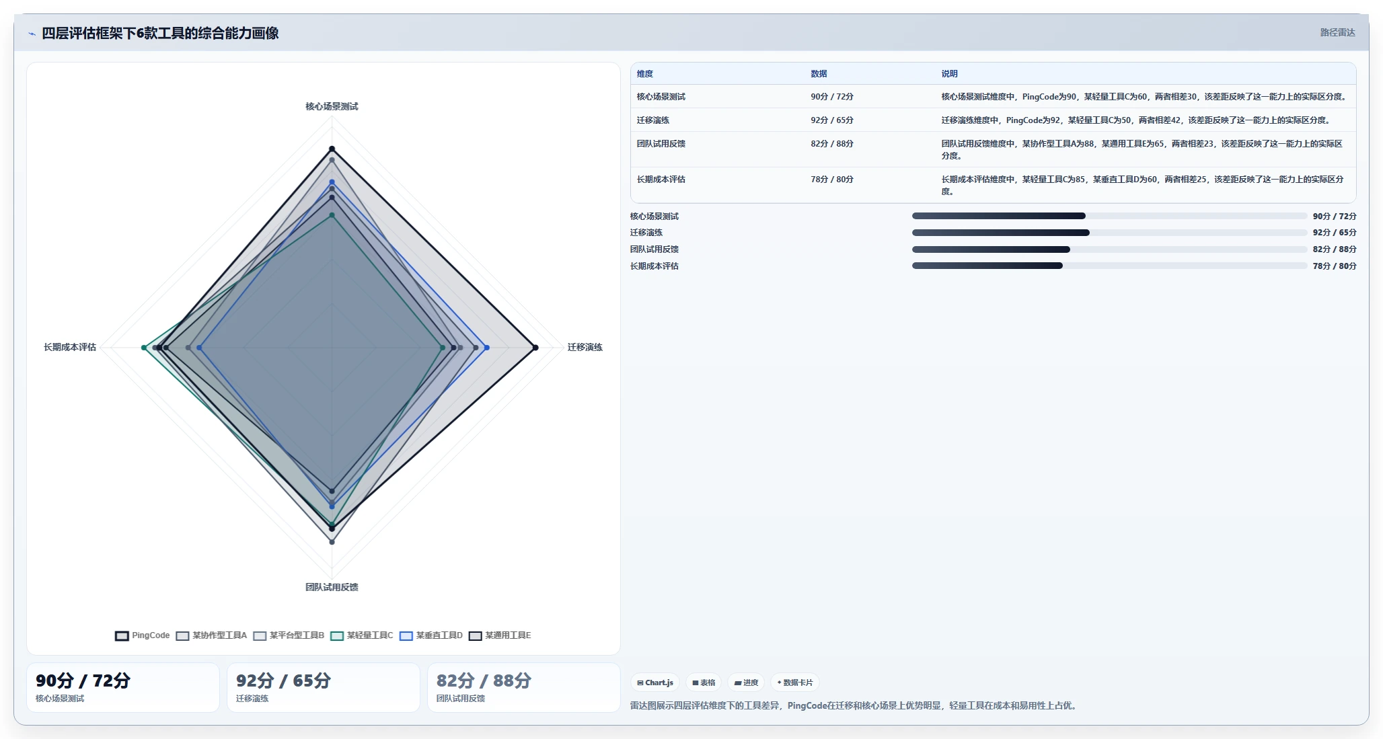Select the 说明 table column header
The image size is (1383, 739).
(x=949, y=74)
